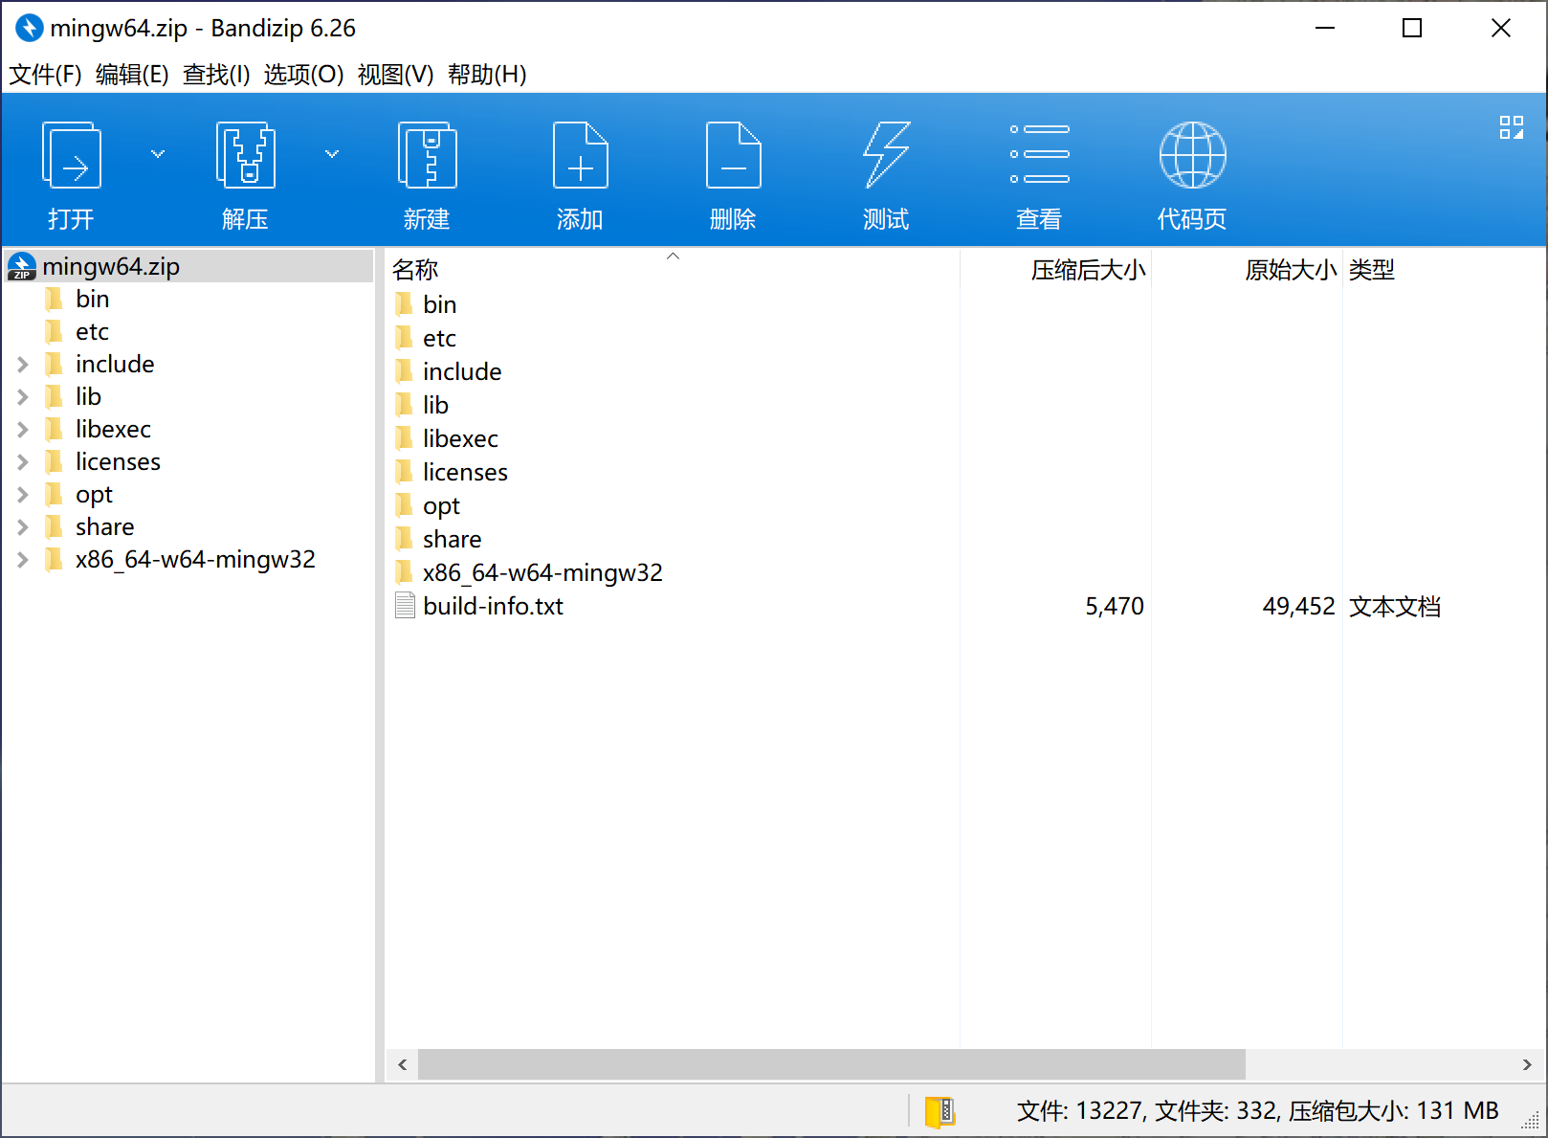Click the scroll left arrow

(402, 1064)
